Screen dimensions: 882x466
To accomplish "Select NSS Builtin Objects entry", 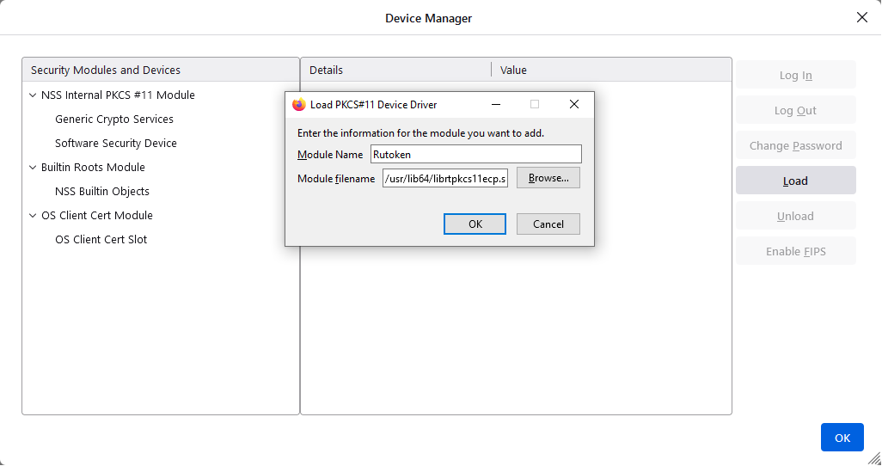I will (102, 192).
